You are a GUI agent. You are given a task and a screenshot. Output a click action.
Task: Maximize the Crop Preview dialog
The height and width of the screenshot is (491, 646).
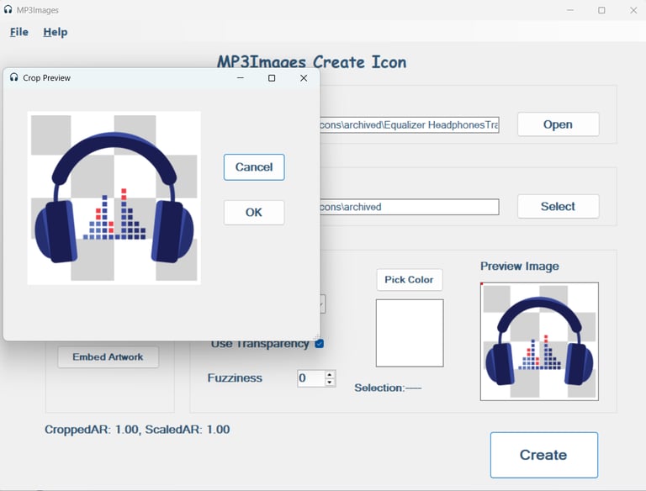pyautogui.click(x=272, y=78)
